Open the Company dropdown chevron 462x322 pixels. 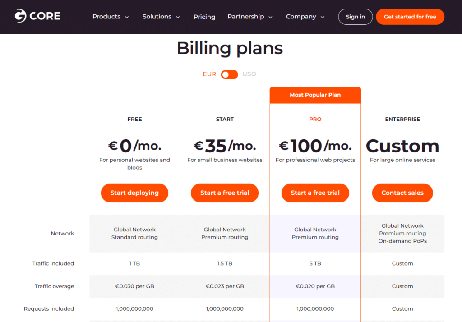click(x=323, y=18)
